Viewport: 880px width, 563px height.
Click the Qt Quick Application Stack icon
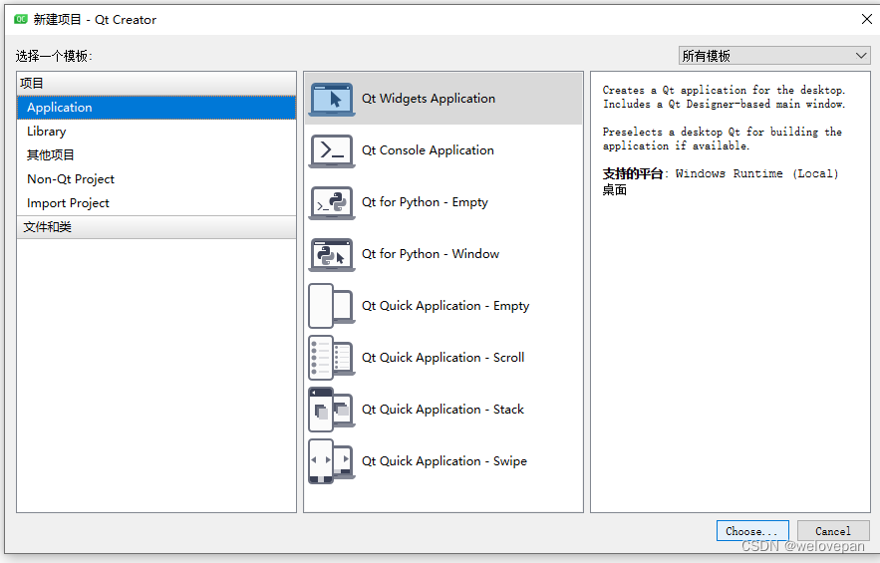pos(331,410)
